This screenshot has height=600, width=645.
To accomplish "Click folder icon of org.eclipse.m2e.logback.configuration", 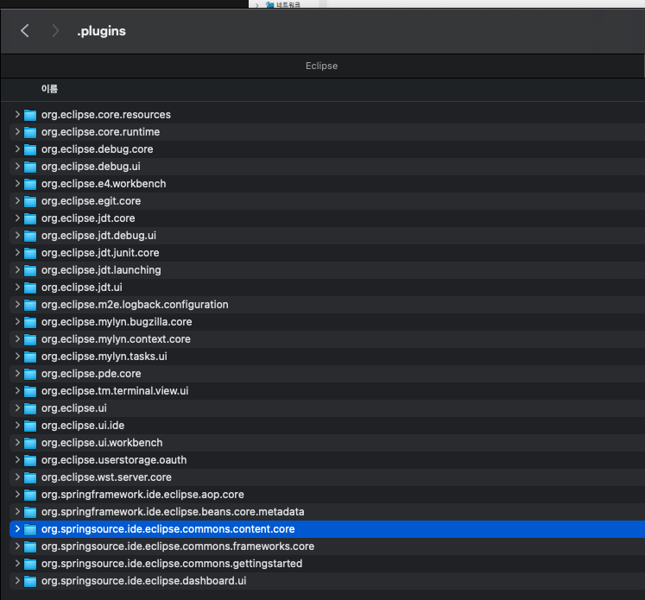I will tap(30, 305).
